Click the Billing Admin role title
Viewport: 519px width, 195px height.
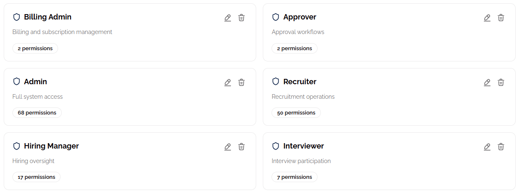pos(48,17)
